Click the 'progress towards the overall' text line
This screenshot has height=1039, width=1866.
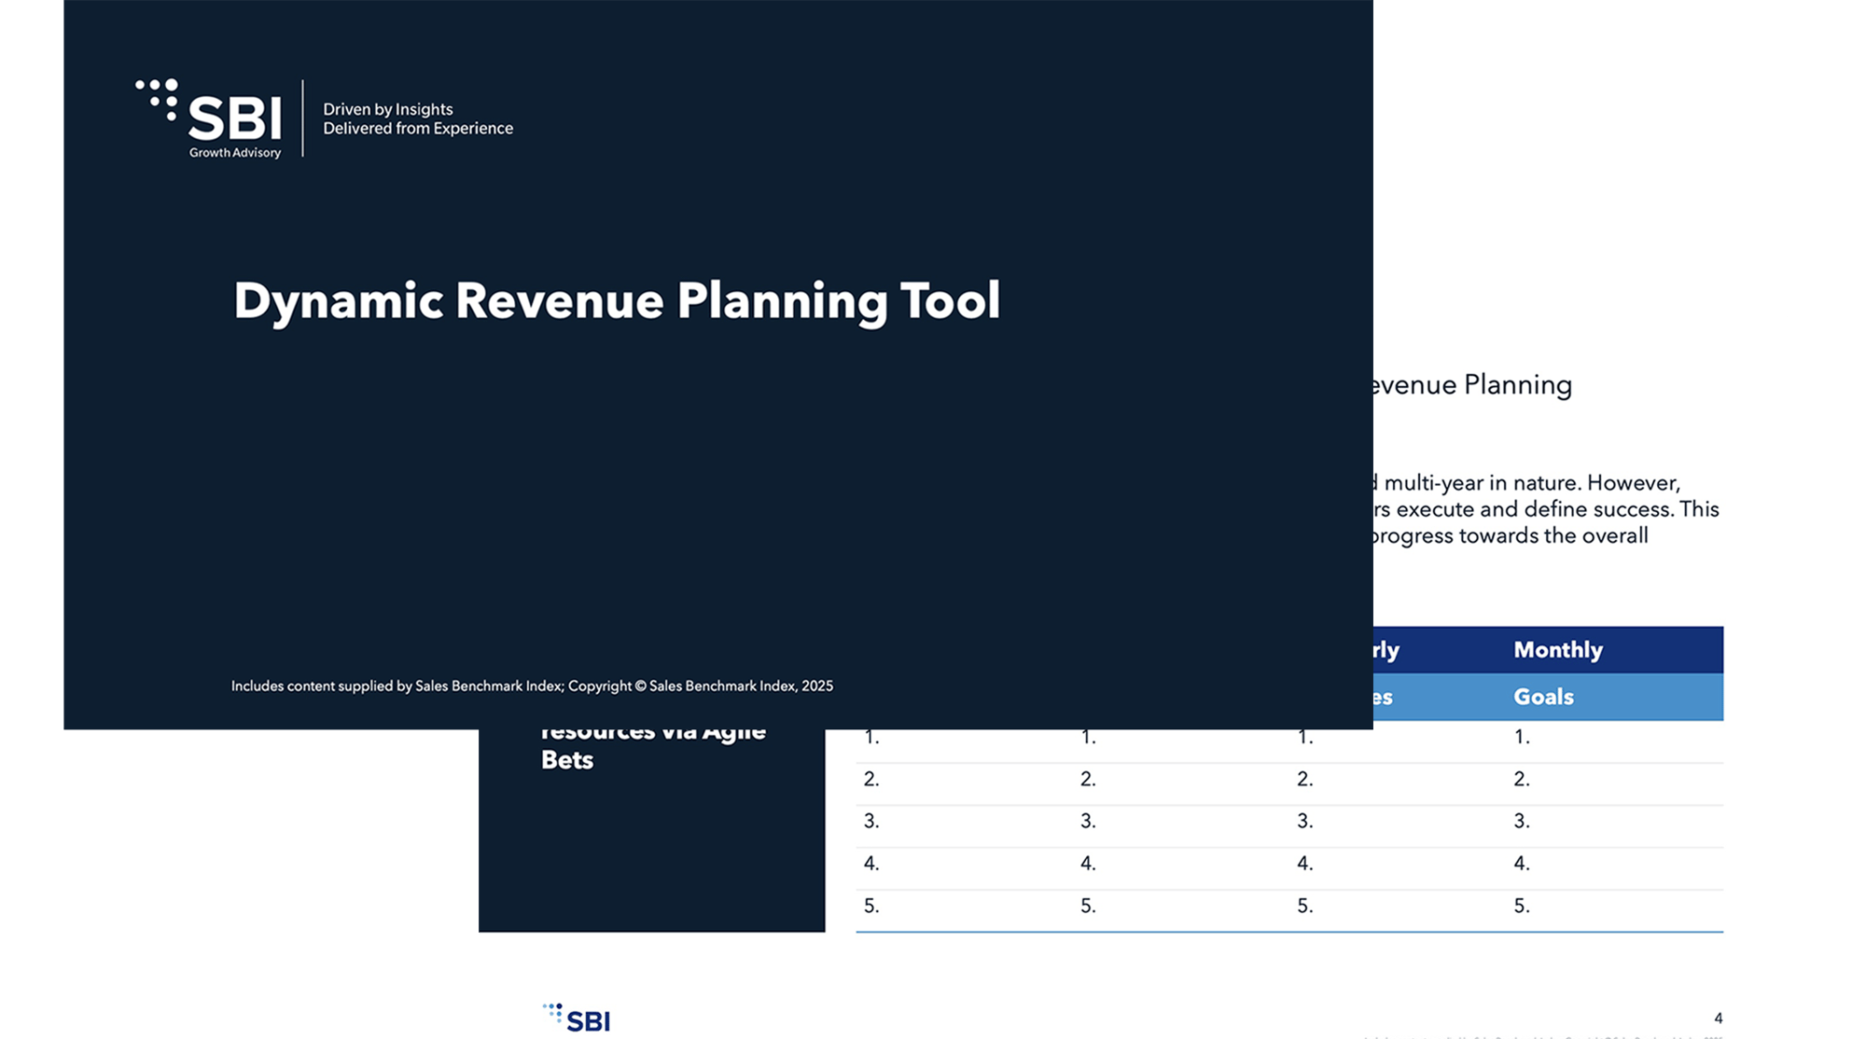1511,536
